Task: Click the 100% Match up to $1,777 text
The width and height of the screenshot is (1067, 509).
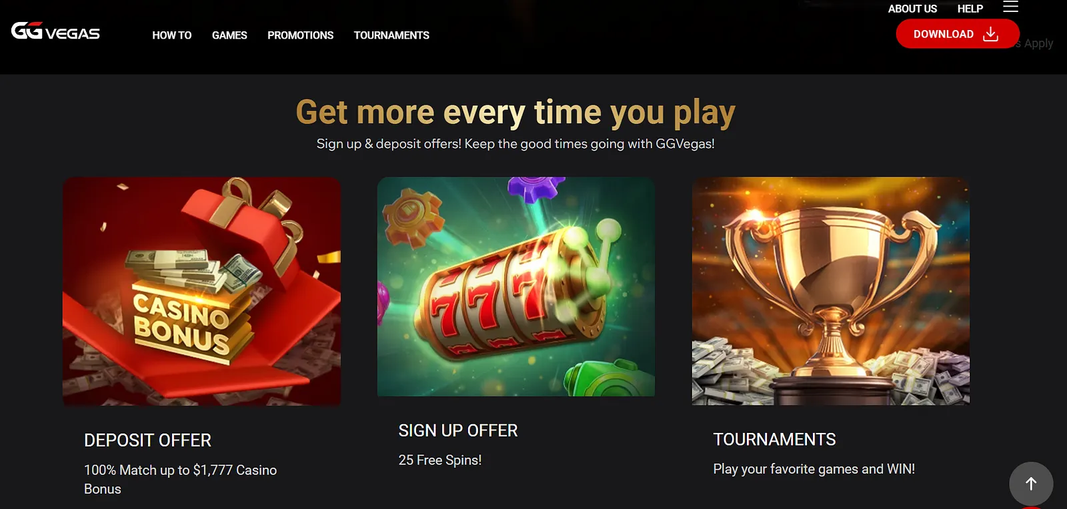Action: coord(180,479)
